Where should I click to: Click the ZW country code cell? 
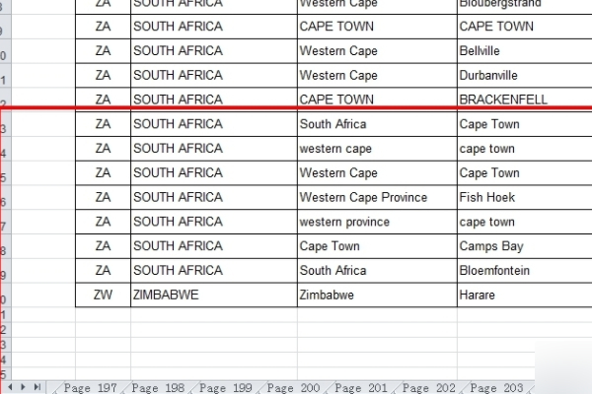click(103, 295)
